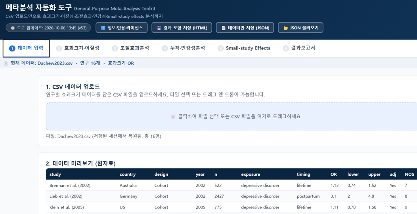The height and width of the screenshot is (214, 417).
Task: Click the OR column header
Action: [x=334, y=174]
